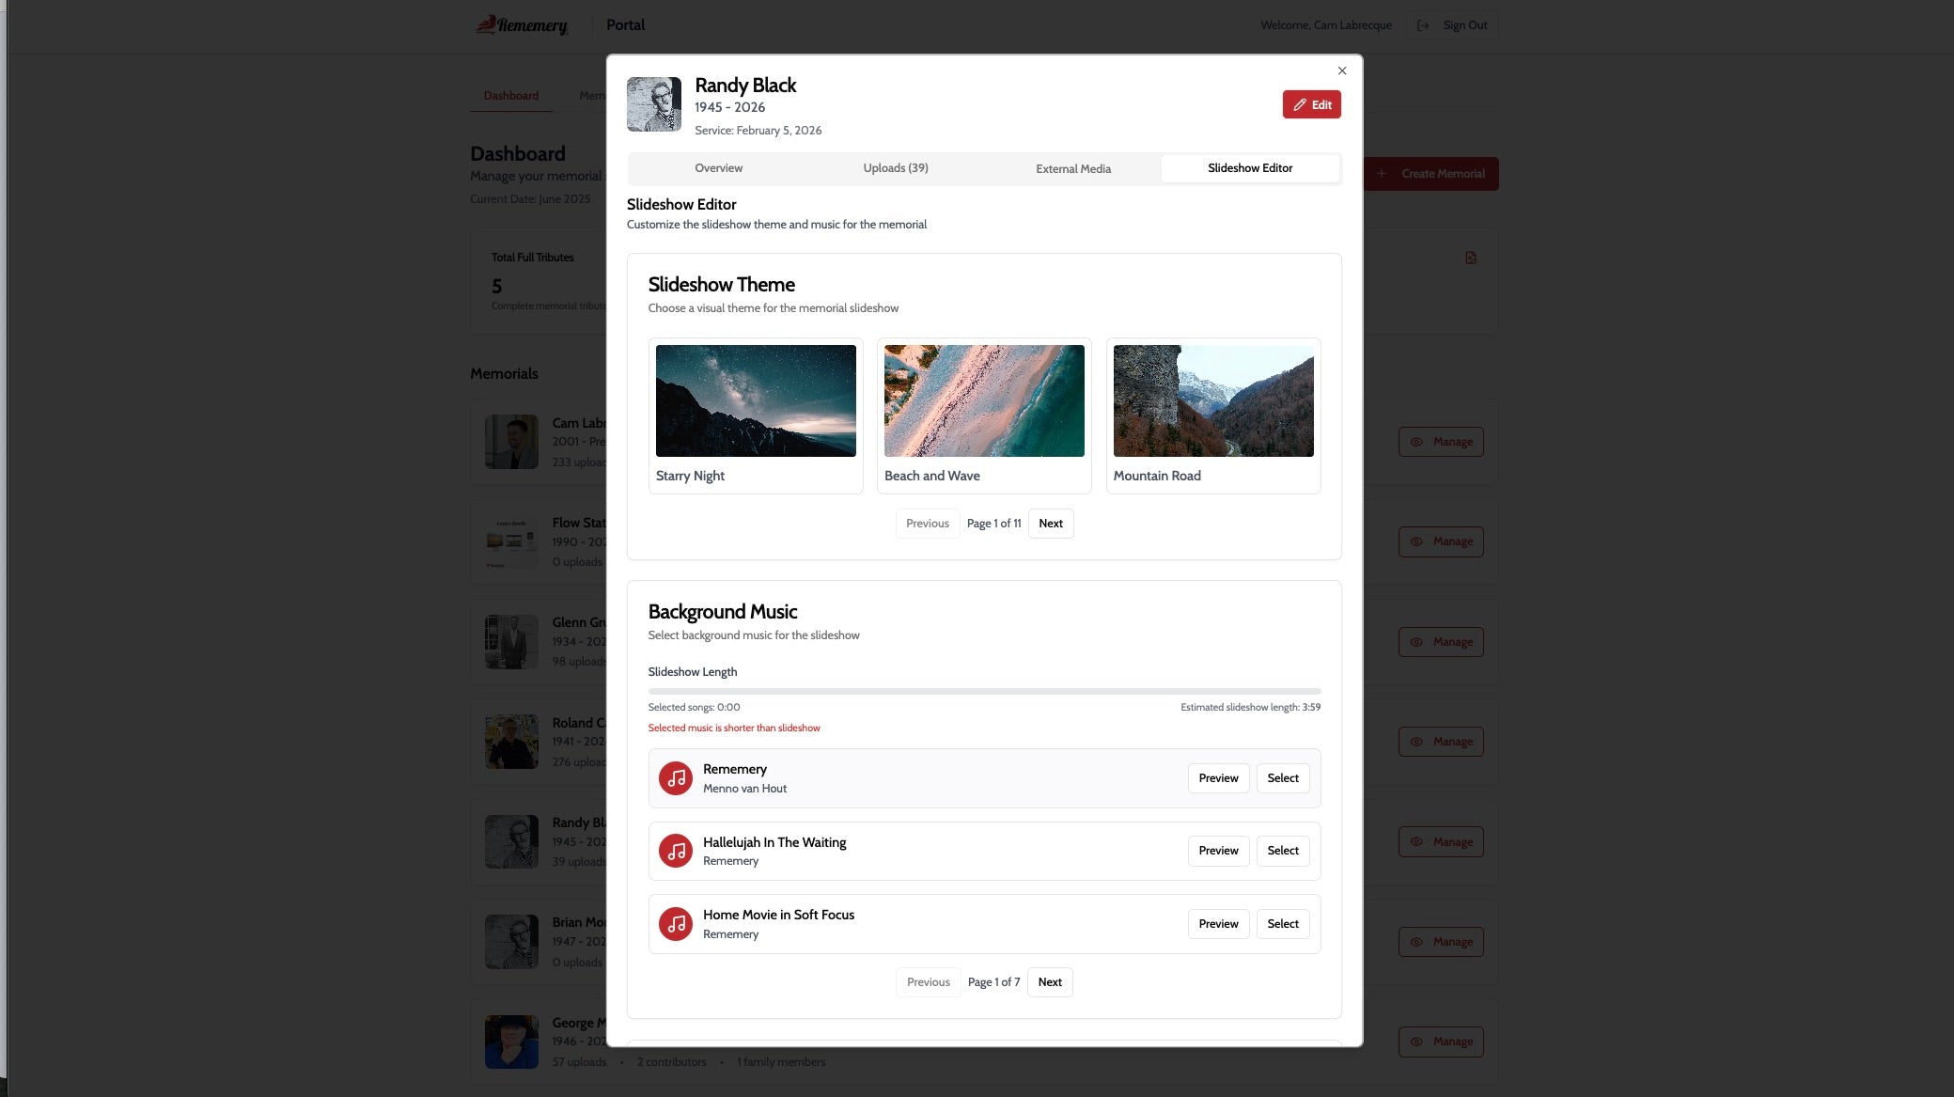1954x1097 pixels.
Task: Select the Home Movie in Soft Focus song
Action: [1282, 924]
